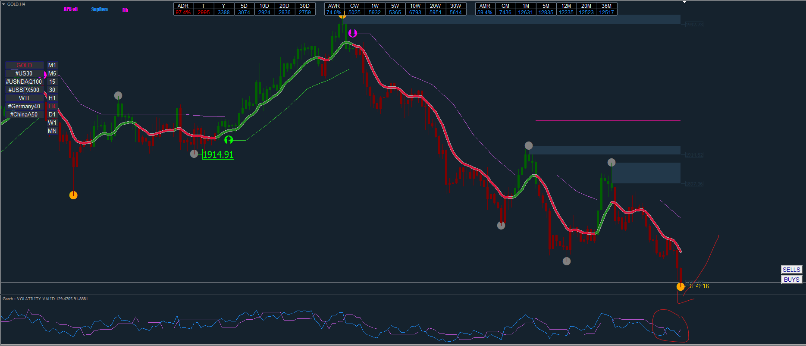806x346 pixels.
Task: Click the magenta down-arrow circle near chart peak
Action: tap(353, 33)
